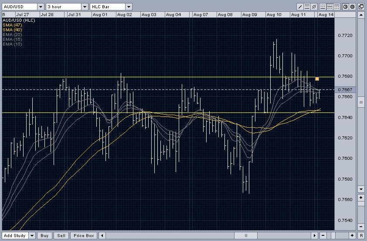Click the half-shaded octagon icon
Image resolution: width=367 pixels, height=241 pixels.
tap(346, 7)
